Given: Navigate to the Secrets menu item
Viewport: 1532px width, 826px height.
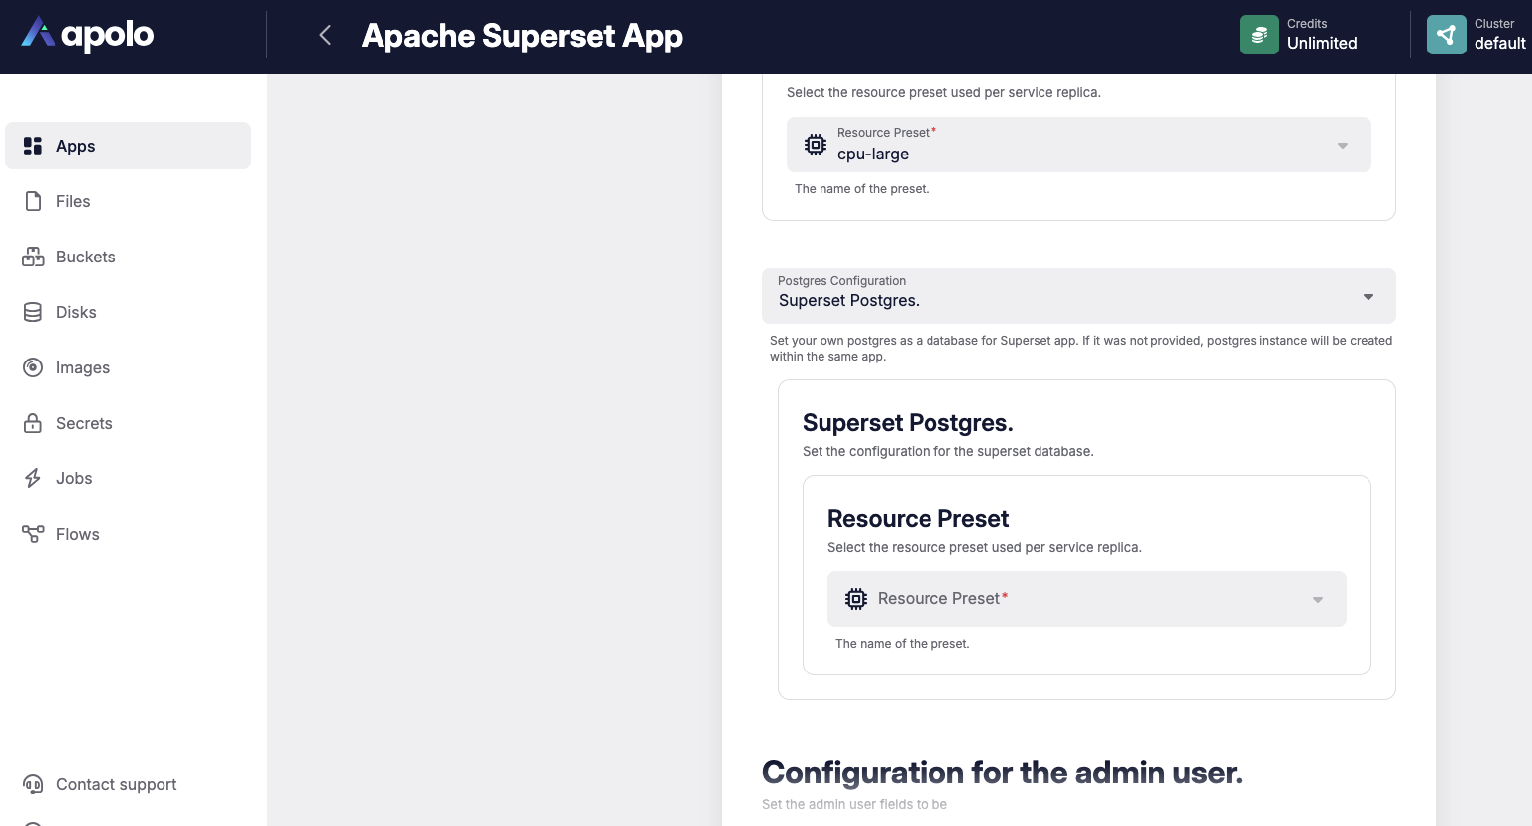Looking at the screenshot, I should coord(84,423).
